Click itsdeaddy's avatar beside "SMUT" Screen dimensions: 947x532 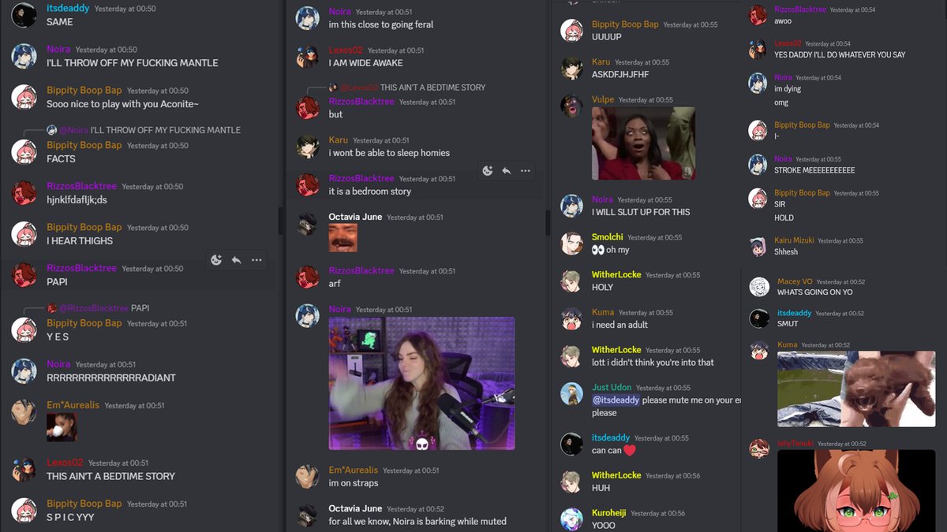click(x=759, y=318)
